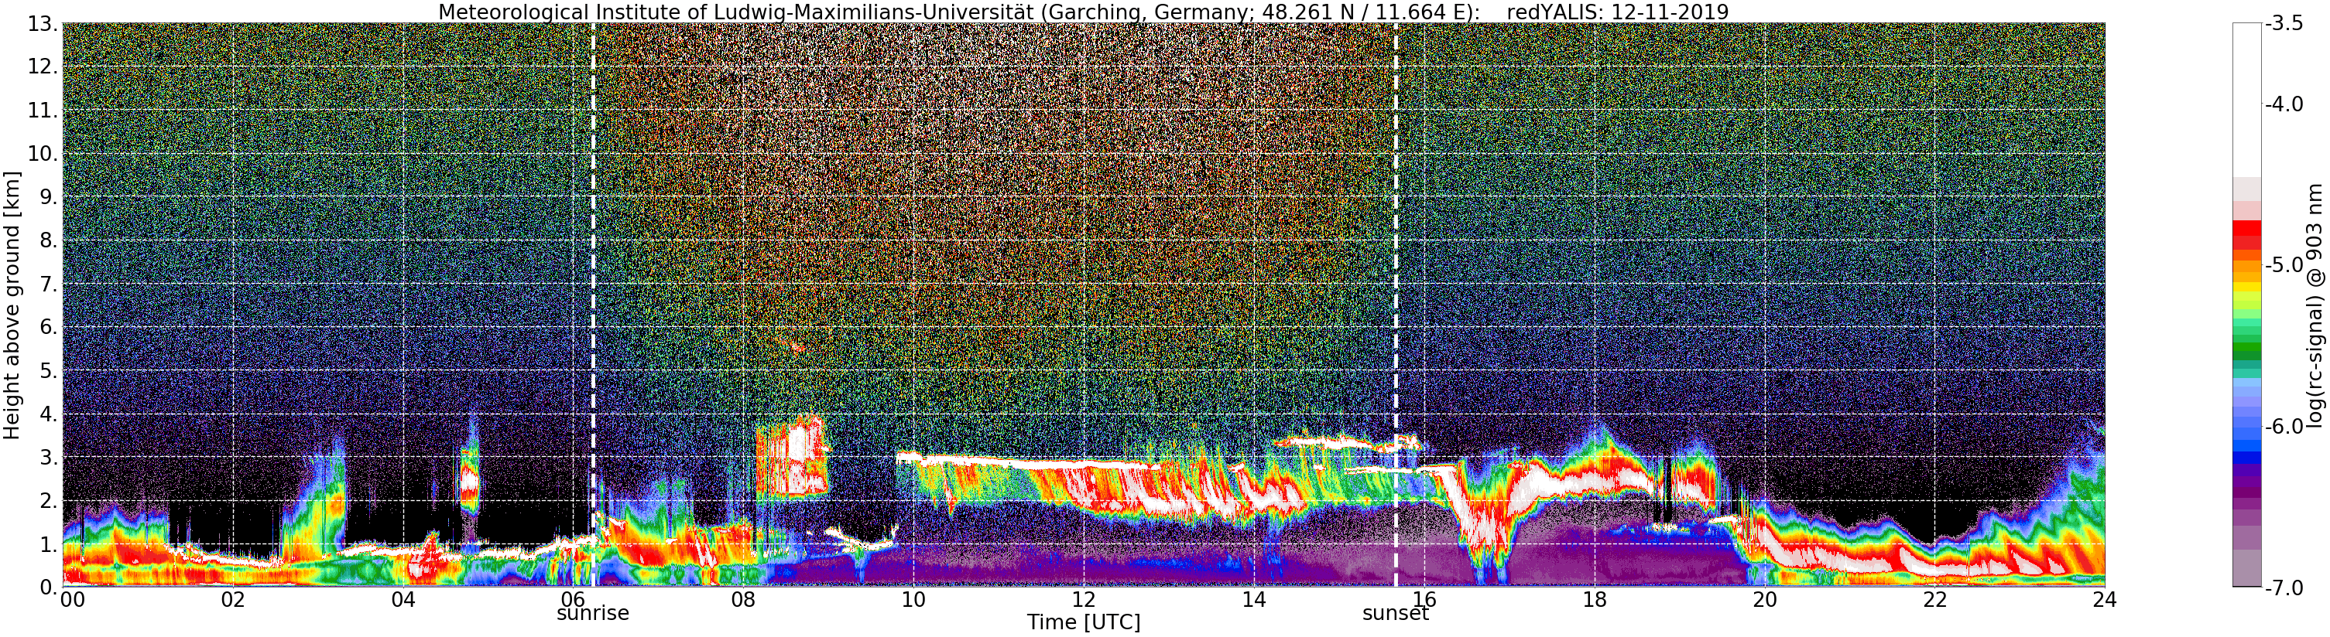Screen dimensions: 2330x637
Task: Click the time axis tick '10'
Action: pos(913,600)
